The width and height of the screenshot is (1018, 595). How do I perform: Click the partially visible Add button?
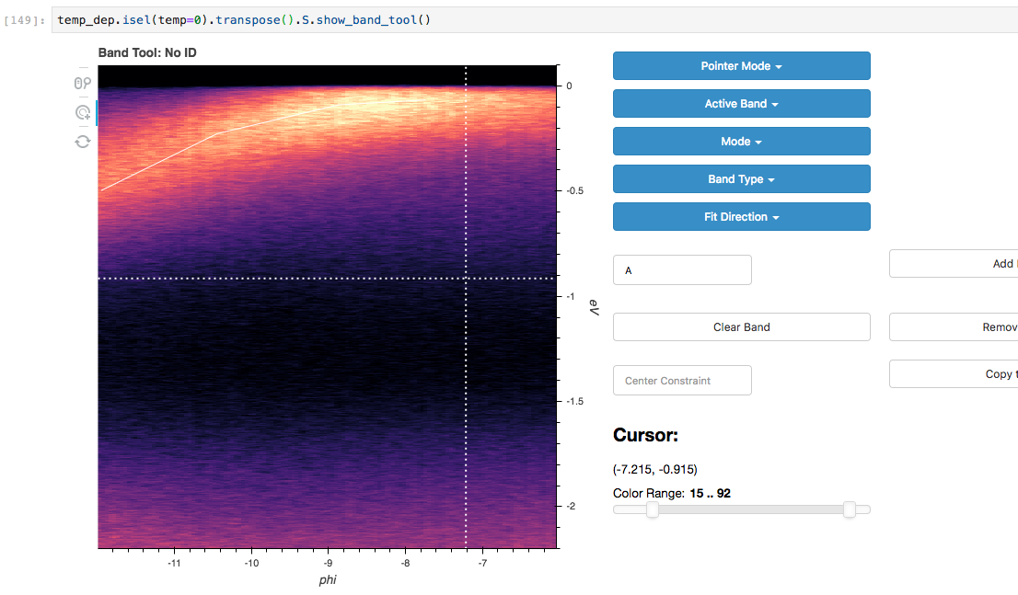[x=954, y=263]
